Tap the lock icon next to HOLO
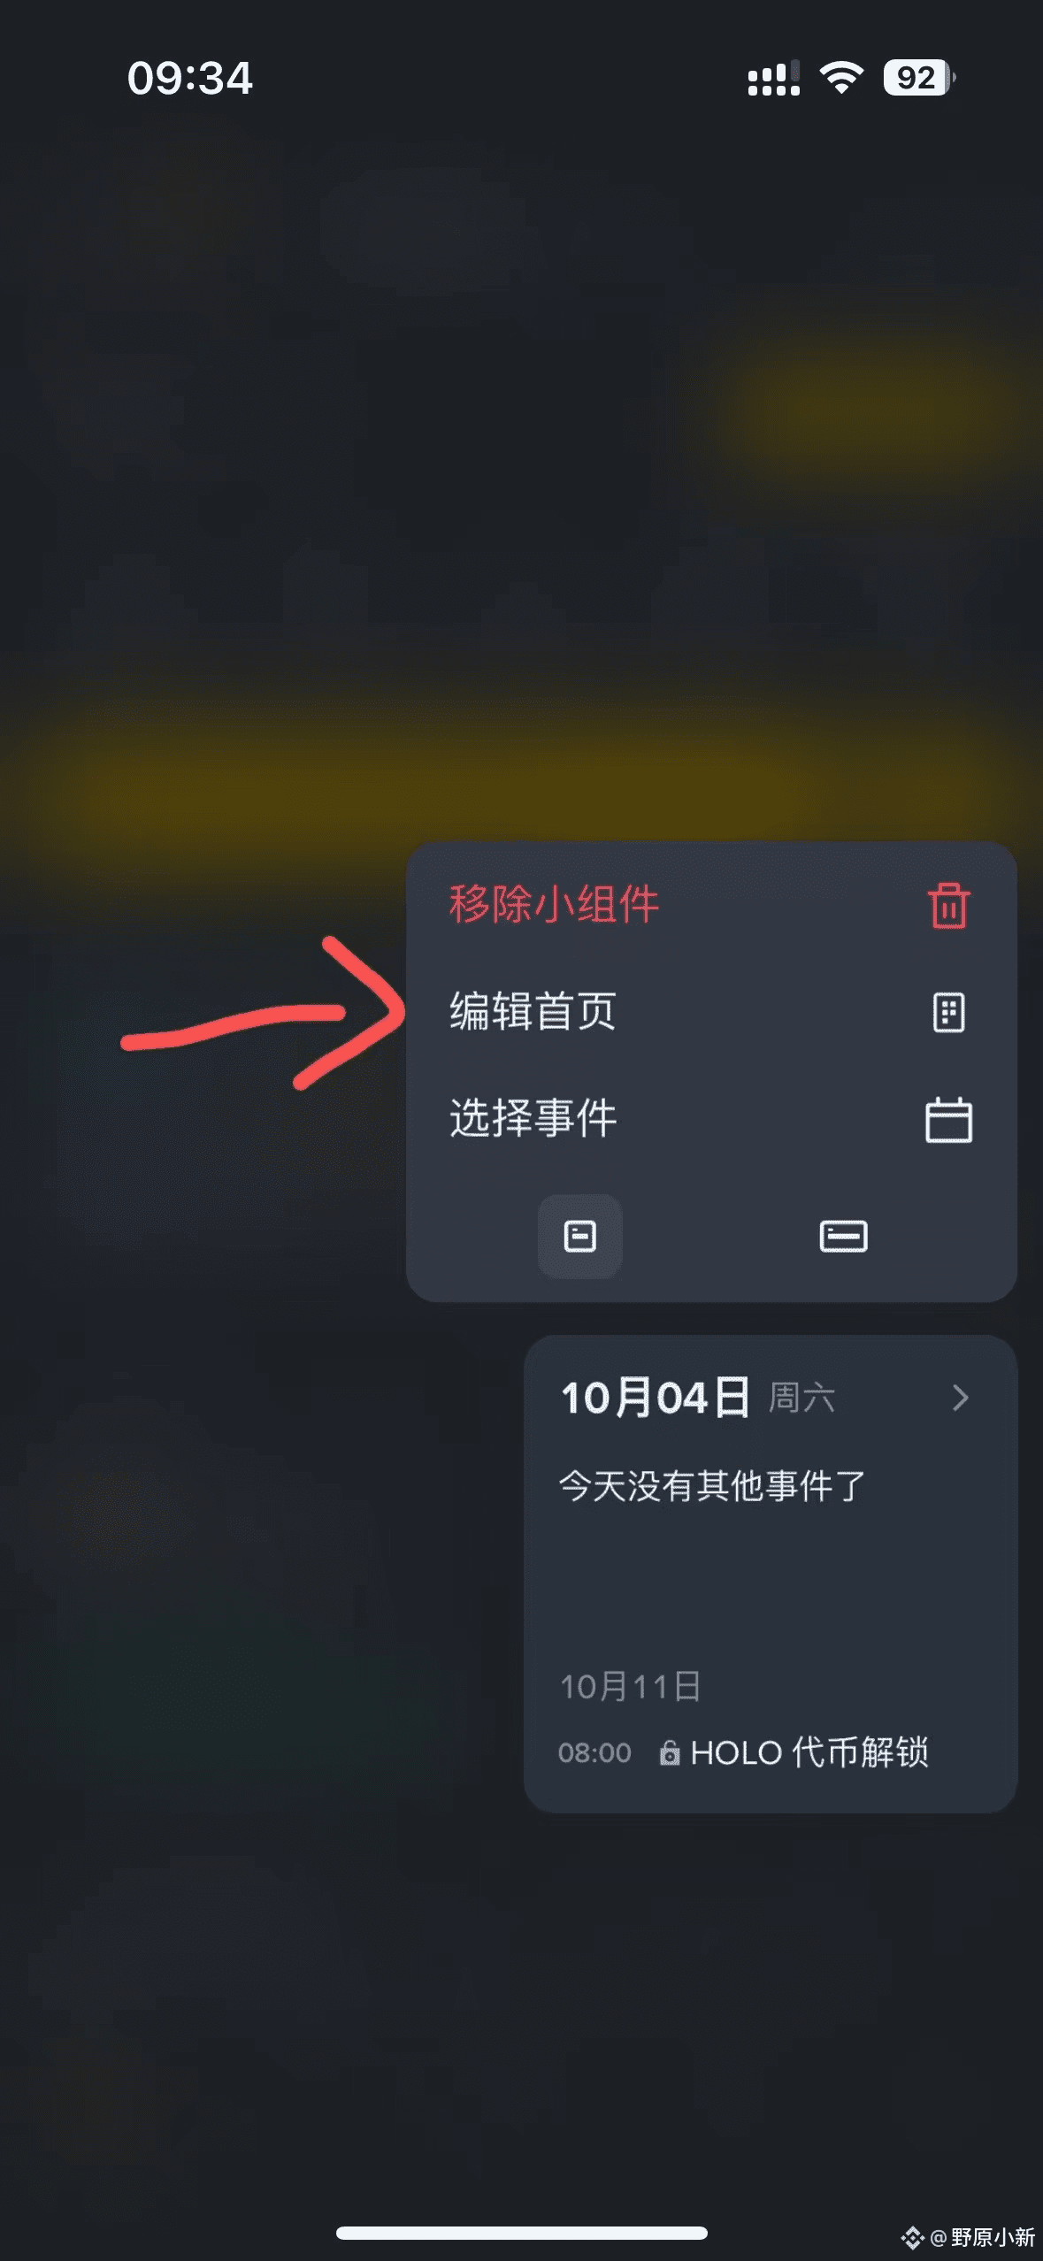 point(670,1752)
